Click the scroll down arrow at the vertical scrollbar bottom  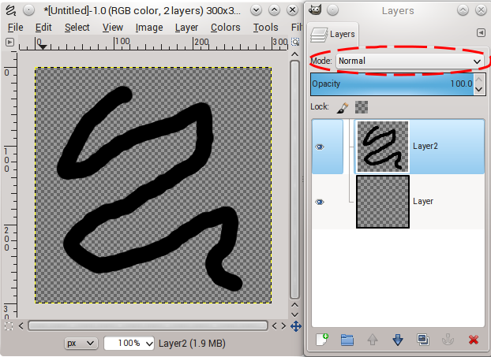(294, 314)
